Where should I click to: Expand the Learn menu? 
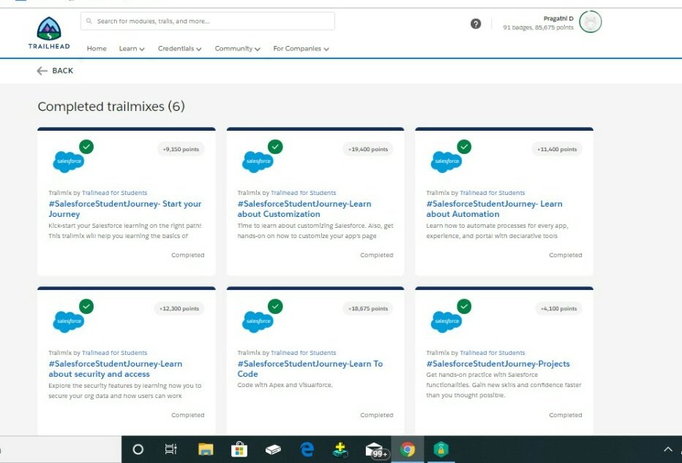132,49
